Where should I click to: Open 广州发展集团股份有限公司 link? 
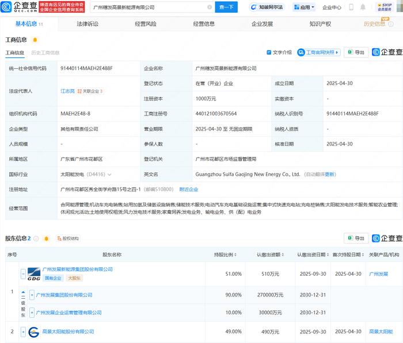(x=64, y=295)
